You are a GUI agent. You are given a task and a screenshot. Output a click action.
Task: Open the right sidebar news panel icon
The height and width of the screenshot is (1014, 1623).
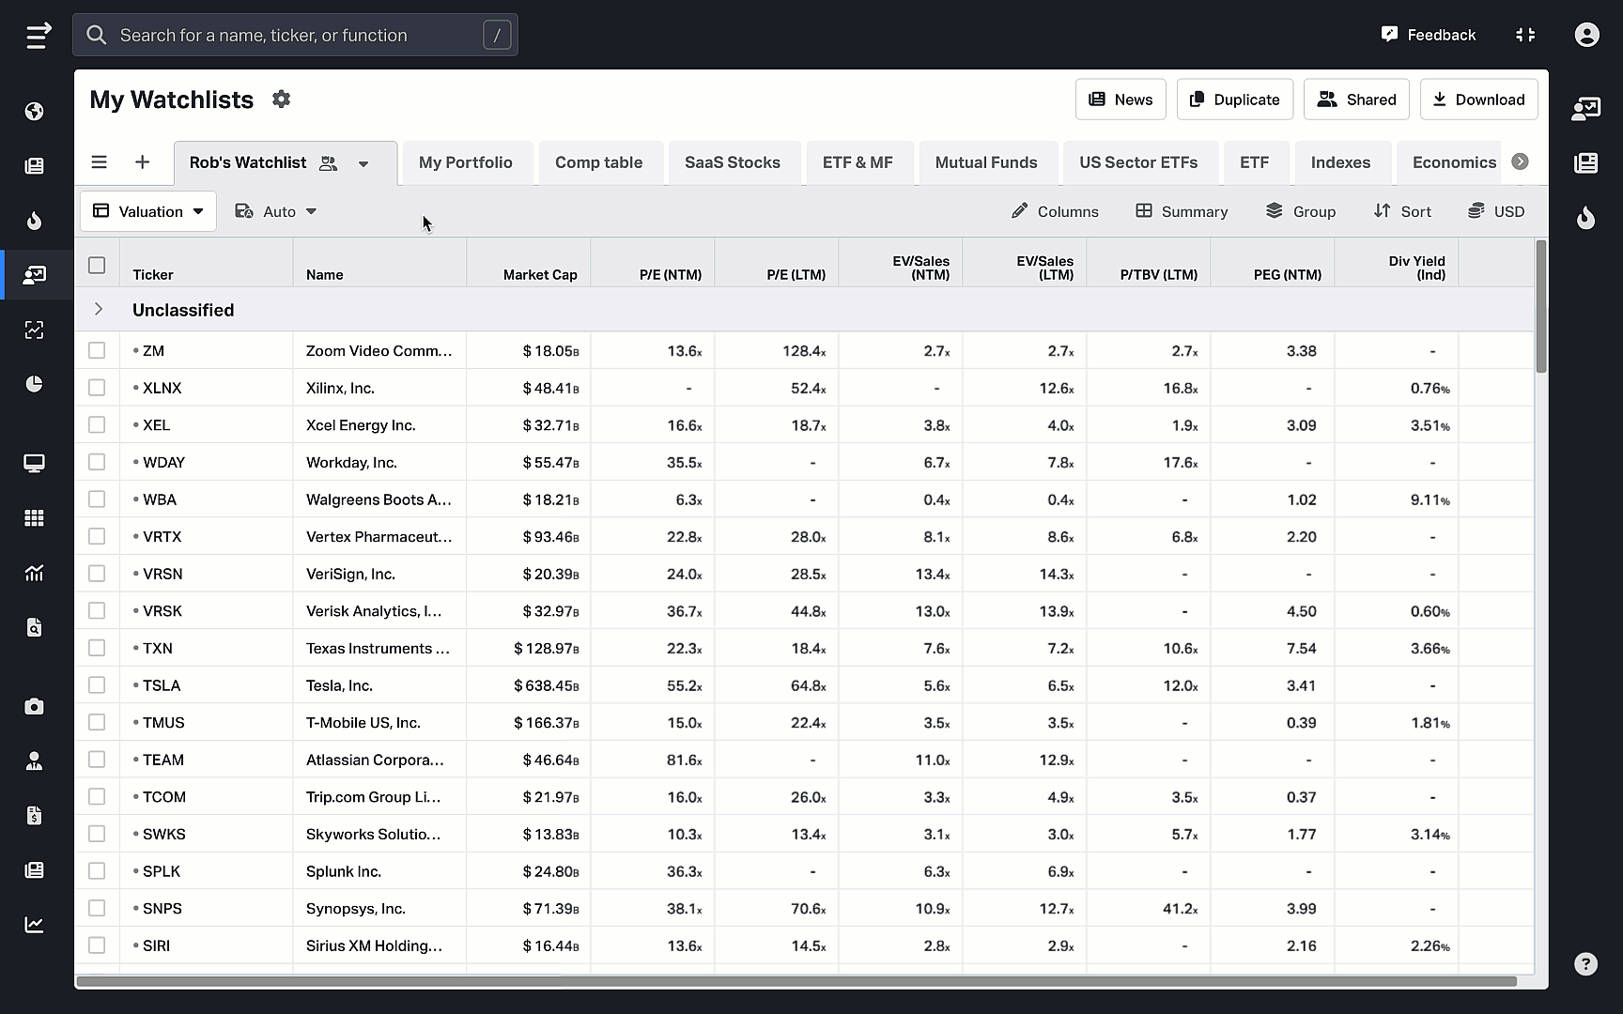[x=1585, y=163]
